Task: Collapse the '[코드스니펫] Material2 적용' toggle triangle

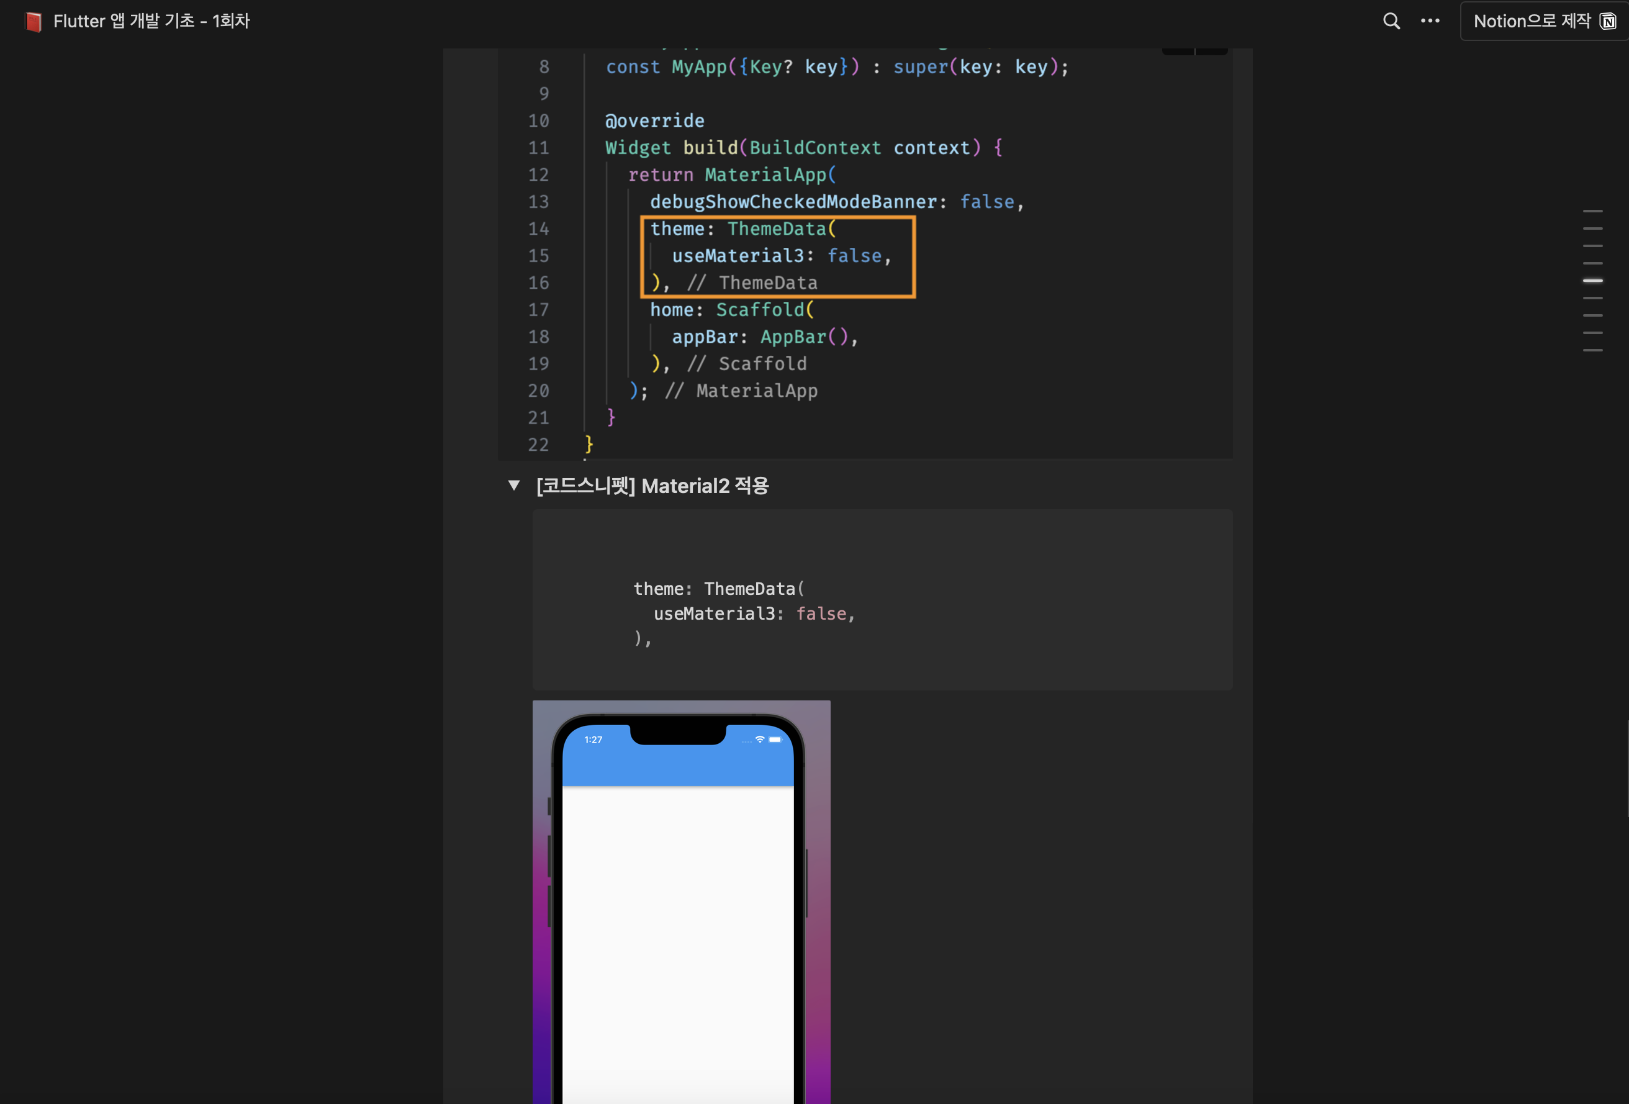Action: [x=514, y=485]
